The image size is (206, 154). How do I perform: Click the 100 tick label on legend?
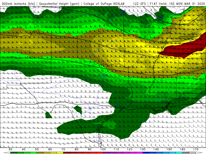(x=103, y=149)
